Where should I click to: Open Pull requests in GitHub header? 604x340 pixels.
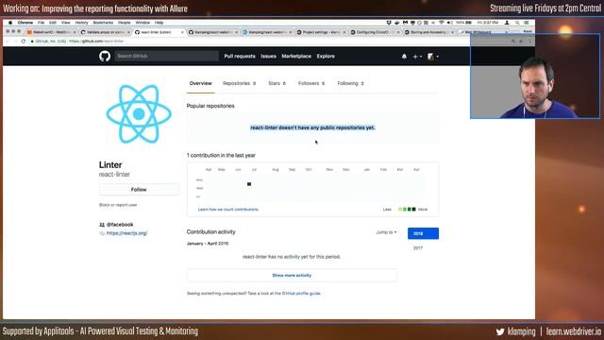[x=240, y=57]
